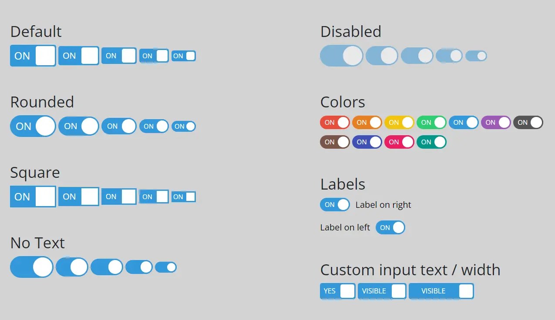Toggle the black color switch
This screenshot has height=320, width=555.
click(528, 123)
